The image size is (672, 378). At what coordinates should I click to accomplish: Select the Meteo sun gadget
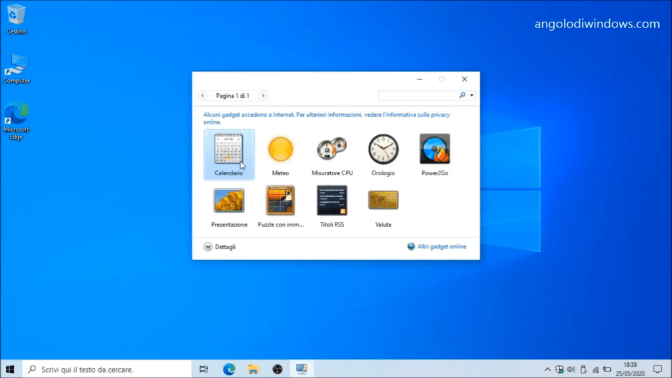coord(280,149)
